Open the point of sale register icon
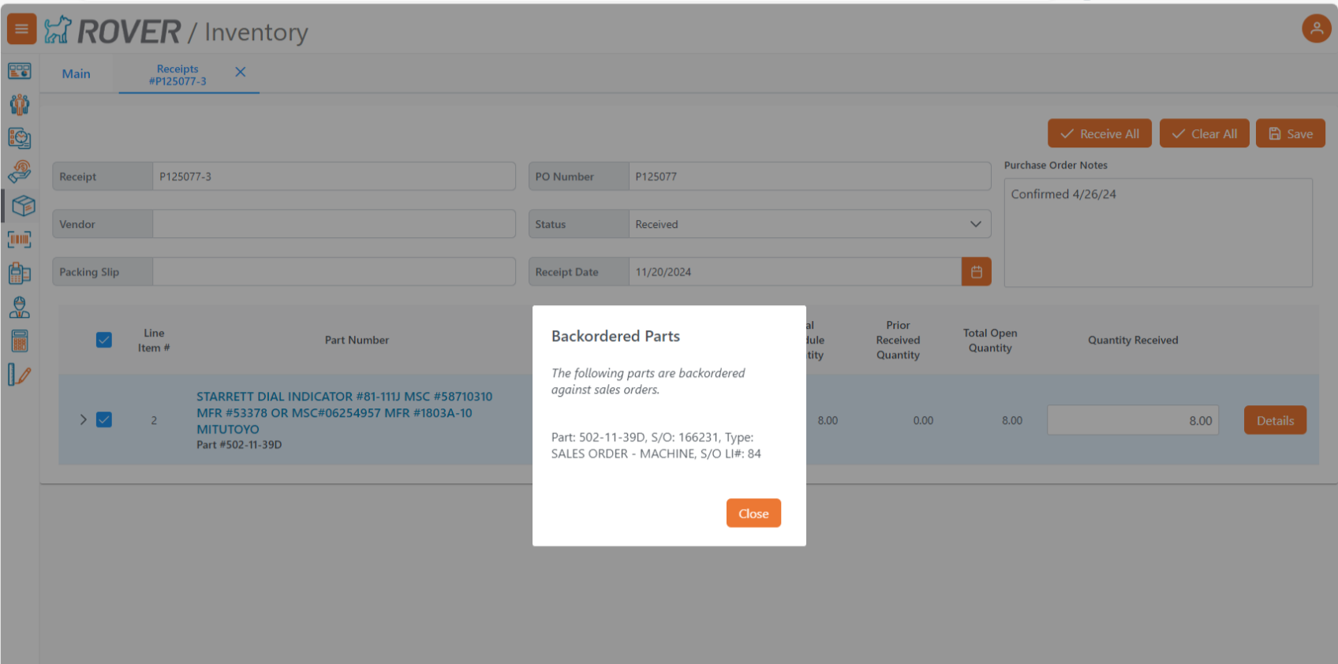This screenshot has height=664, width=1338. click(x=20, y=273)
